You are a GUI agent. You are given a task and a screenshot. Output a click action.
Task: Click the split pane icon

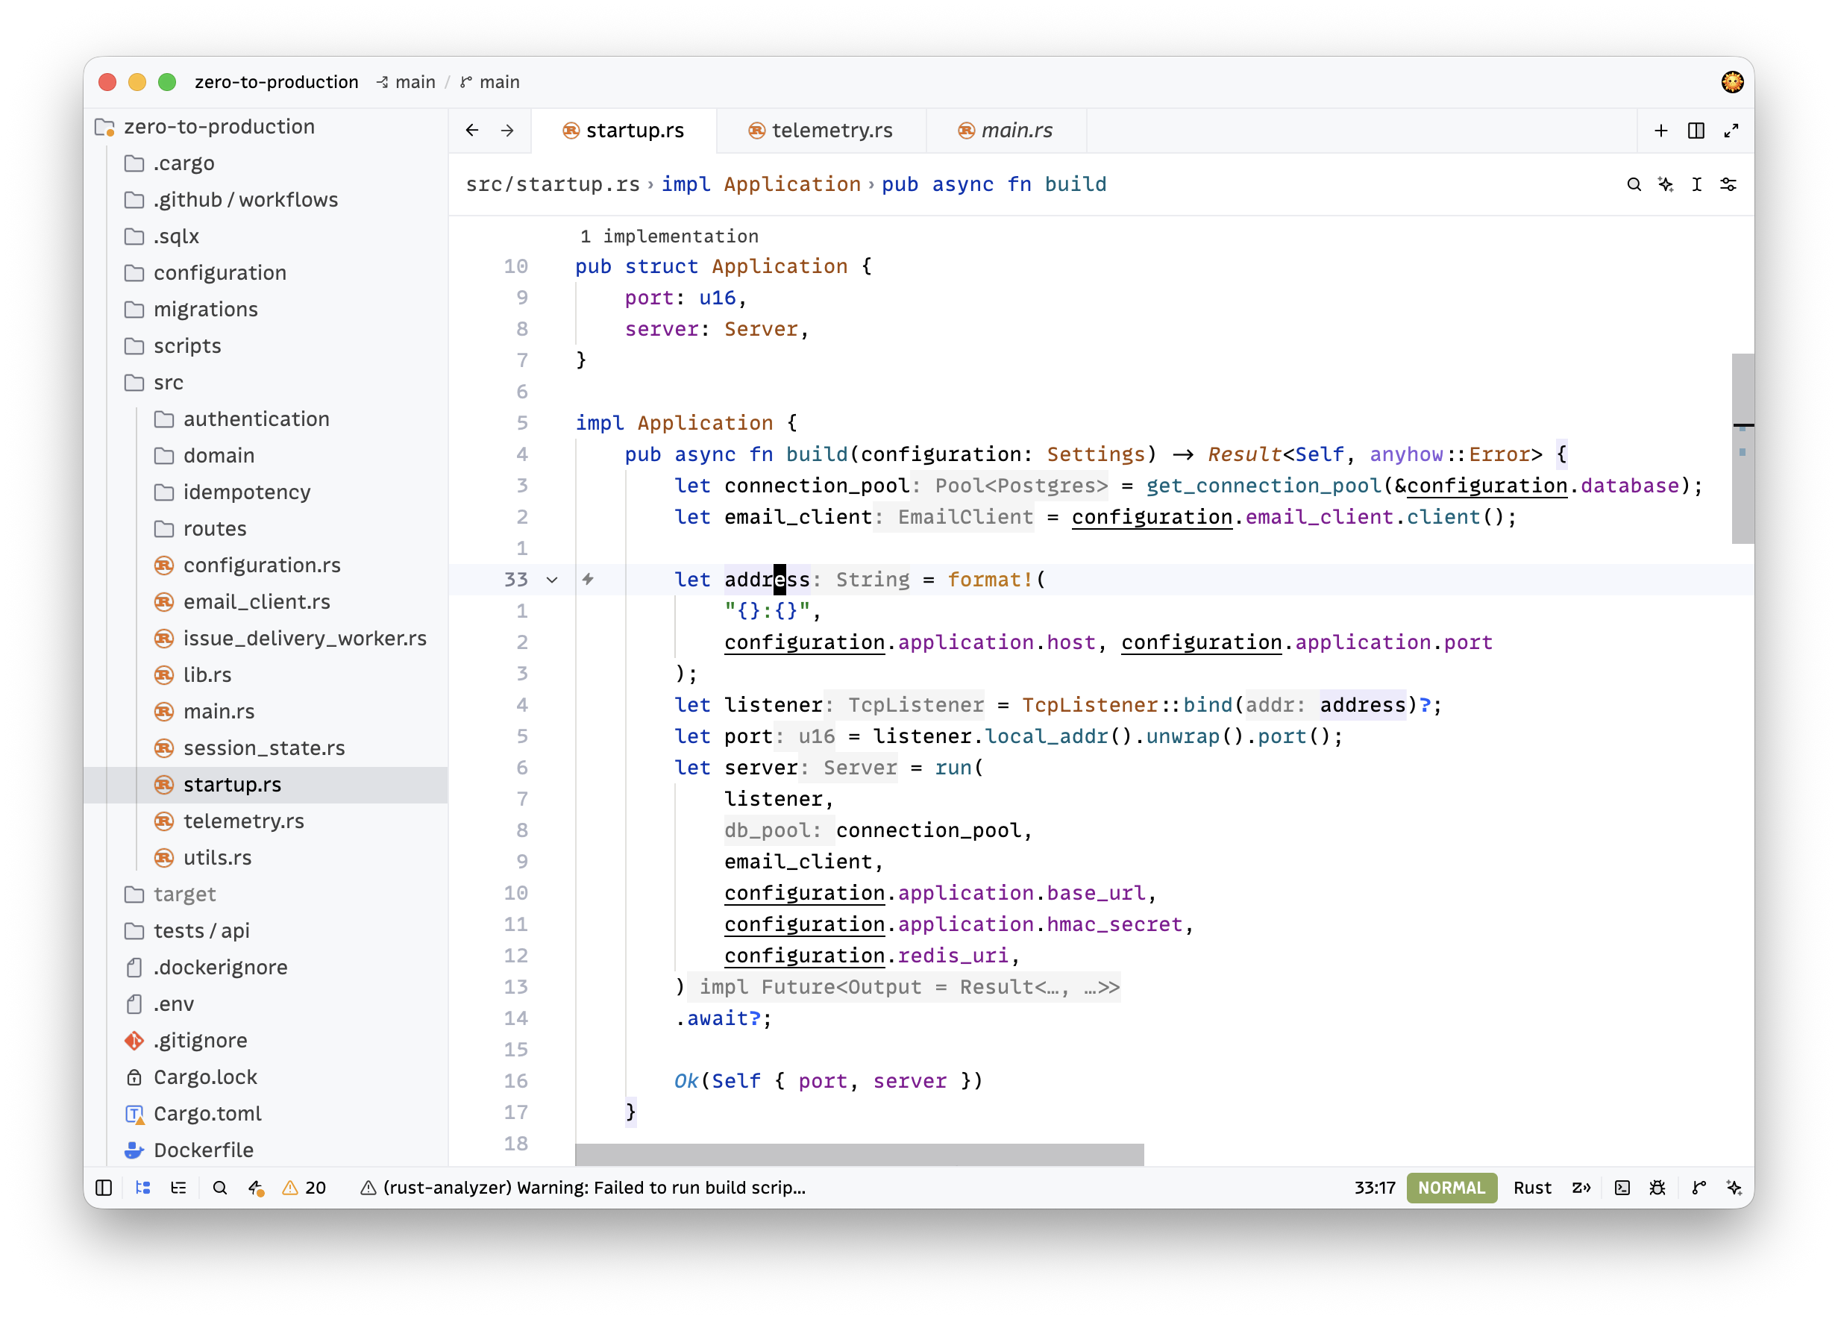1696,130
